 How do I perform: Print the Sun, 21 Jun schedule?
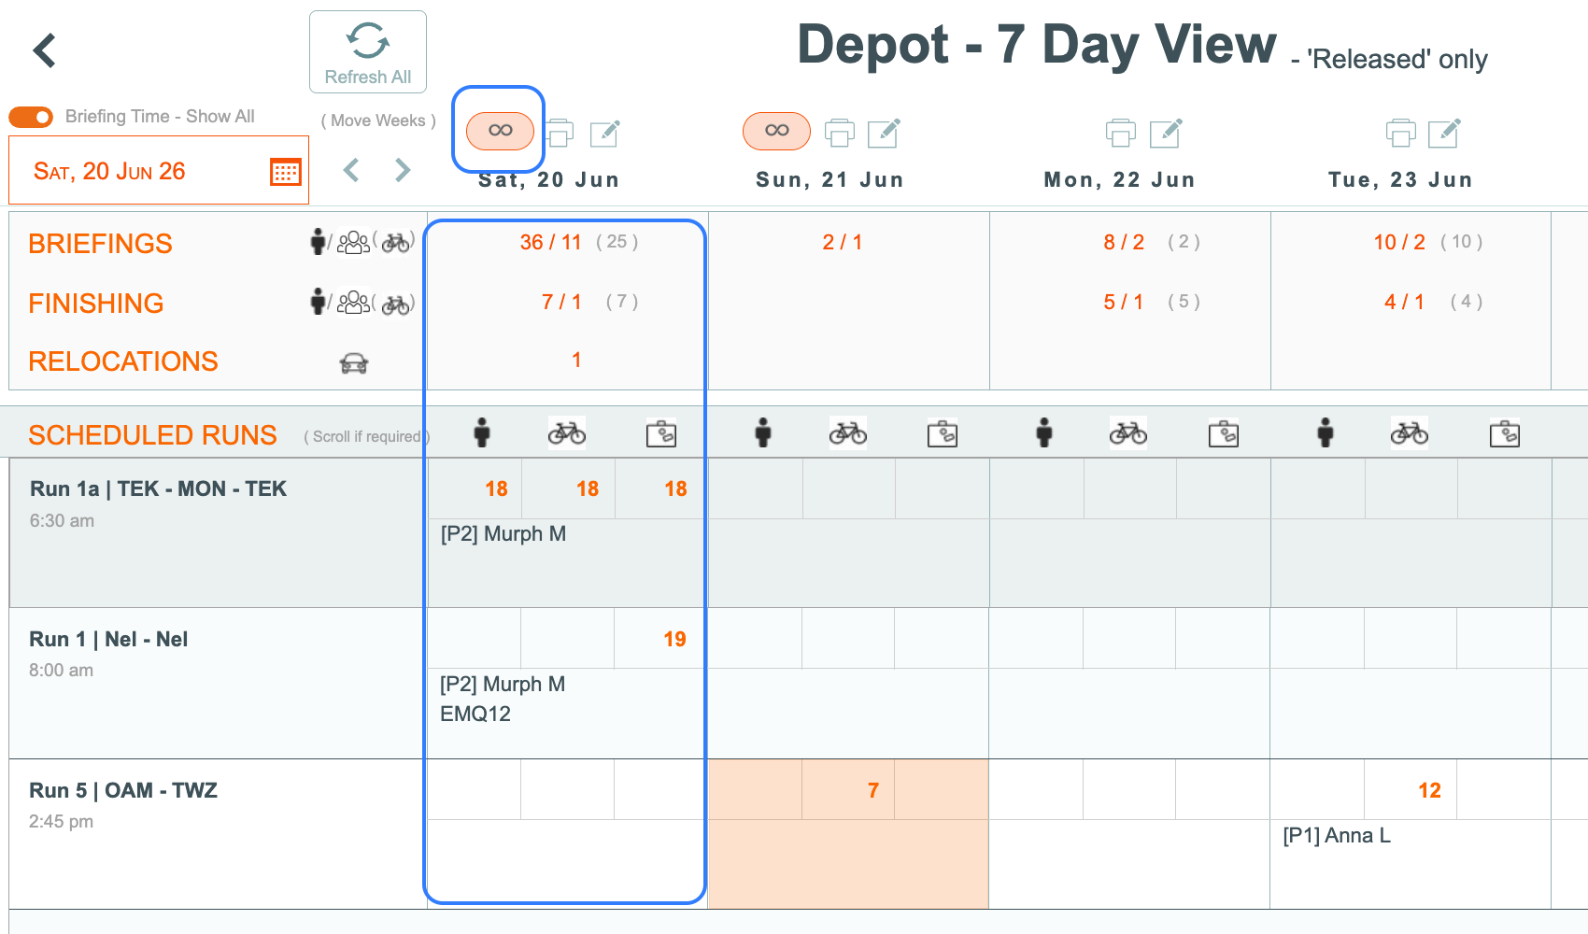click(x=840, y=134)
